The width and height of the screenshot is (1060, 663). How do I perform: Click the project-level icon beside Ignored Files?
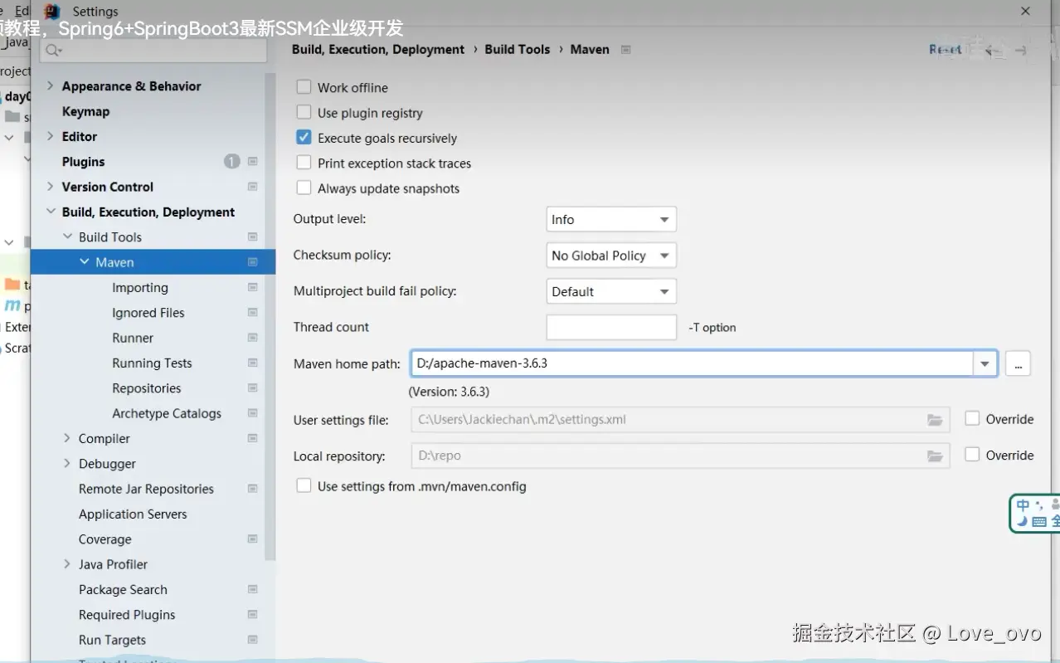pos(253,313)
